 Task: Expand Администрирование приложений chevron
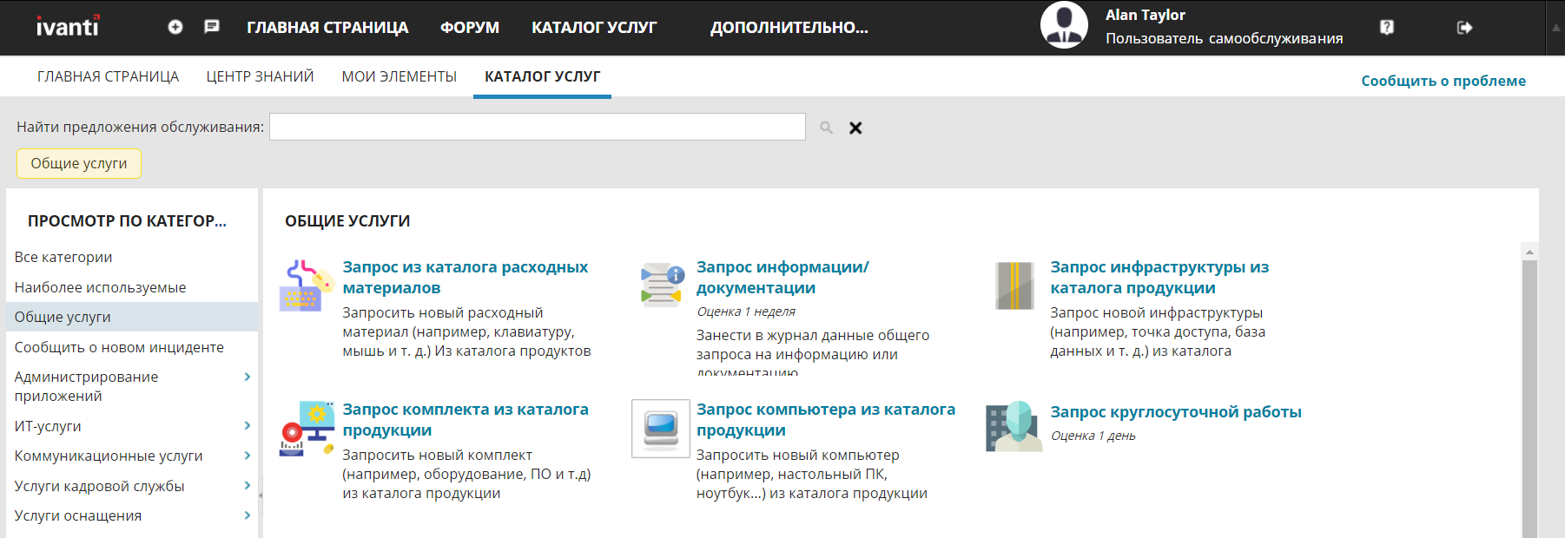pyautogui.click(x=248, y=377)
